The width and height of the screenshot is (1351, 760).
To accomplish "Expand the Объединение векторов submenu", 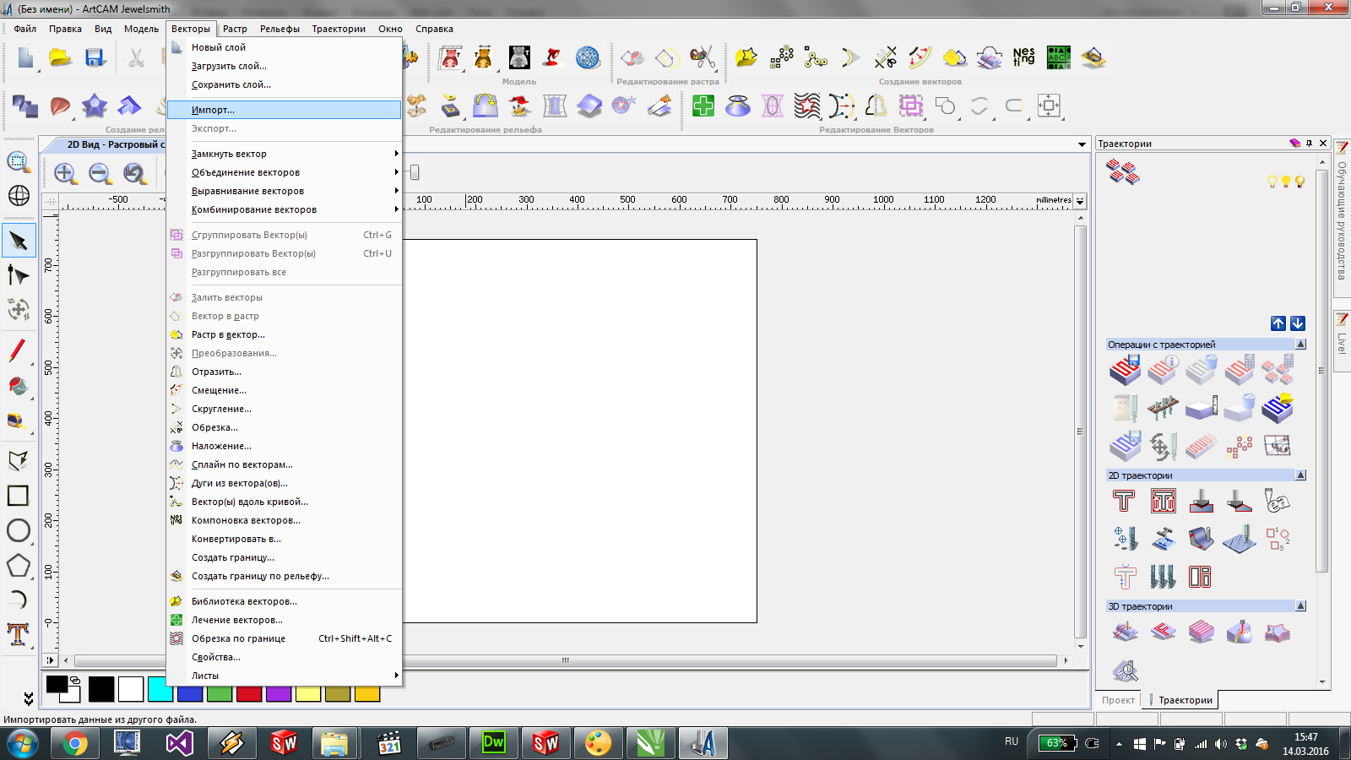I will pos(284,172).
